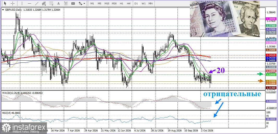Click the MACD 0.00000 level label
Image resolution: width=278 pixels, height=134 pixels.
(272, 101)
